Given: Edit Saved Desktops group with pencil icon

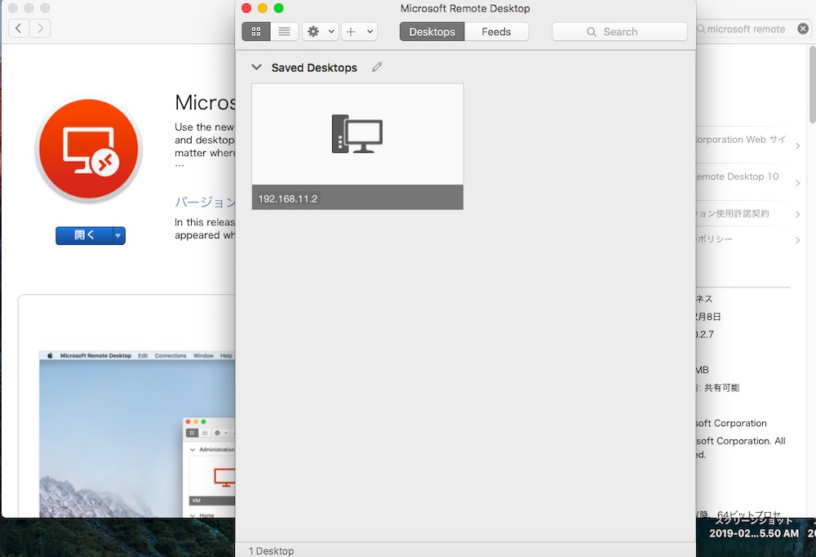Looking at the screenshot, I should point(377,67).
